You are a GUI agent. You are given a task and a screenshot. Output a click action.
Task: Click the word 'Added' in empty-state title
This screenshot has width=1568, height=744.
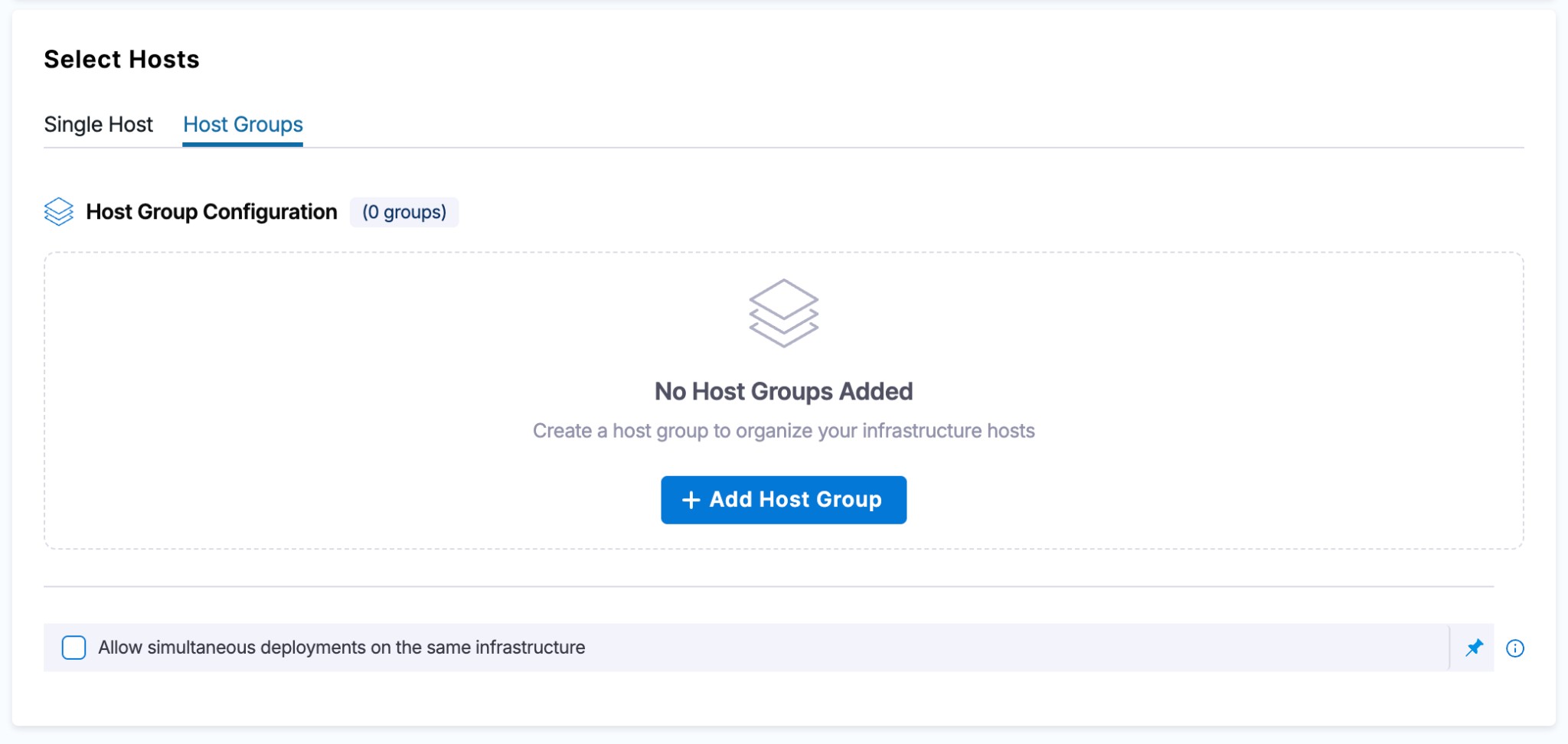876,391
